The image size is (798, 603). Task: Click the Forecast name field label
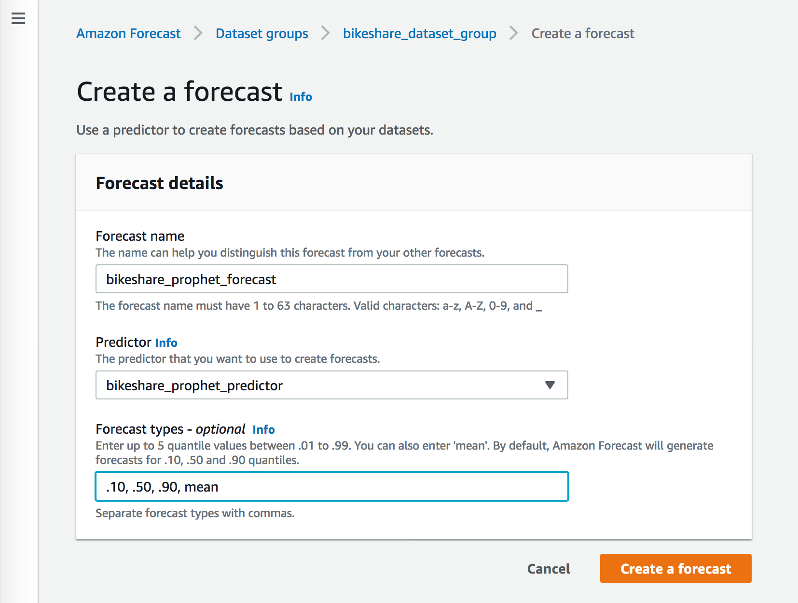pos(140,236)
